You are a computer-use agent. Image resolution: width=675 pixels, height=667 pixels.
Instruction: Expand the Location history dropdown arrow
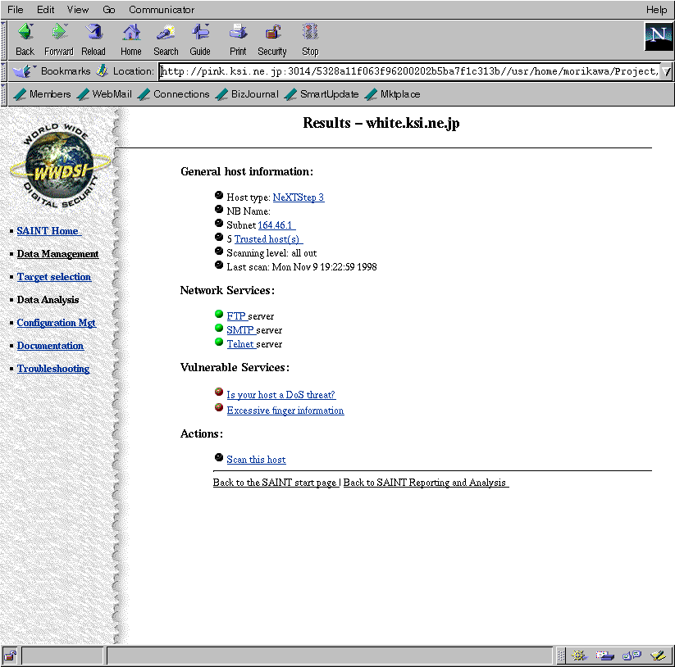click(x=667, y=71)
